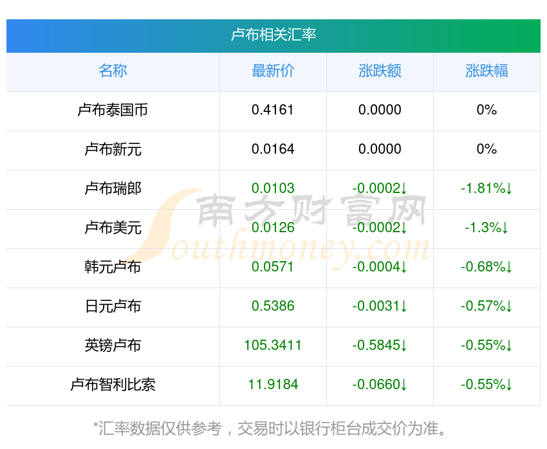Image resolution: width=547 pixels, height=449 pixels.
Task: Click the 0.5386 price value
Action: point(273,306)
